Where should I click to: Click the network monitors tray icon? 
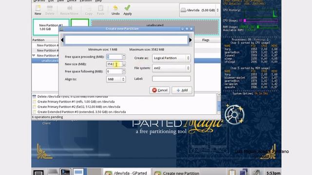pos(244,172)
